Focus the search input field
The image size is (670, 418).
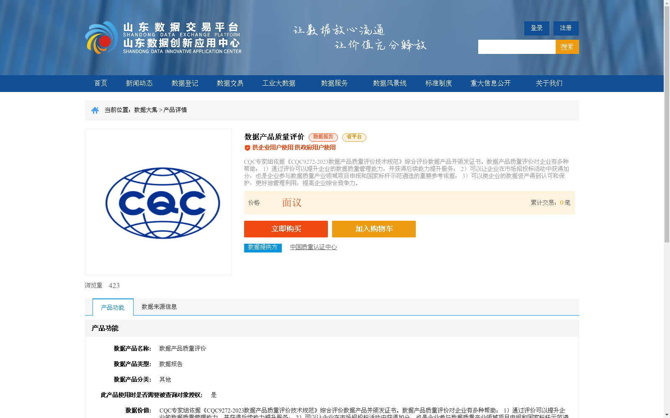(x=517, y=47)
